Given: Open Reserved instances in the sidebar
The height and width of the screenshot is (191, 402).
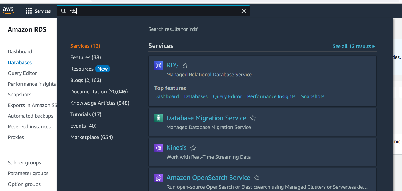Looking at the screenshot, I should coord(29,127).
